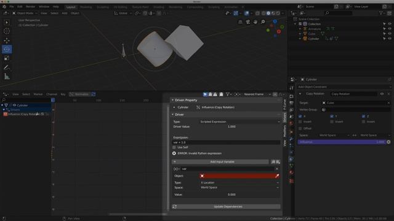The height and width of the screenshot is (221, 394).
Task: Uncheck the X axis checkbox
Action: point(300,116)
